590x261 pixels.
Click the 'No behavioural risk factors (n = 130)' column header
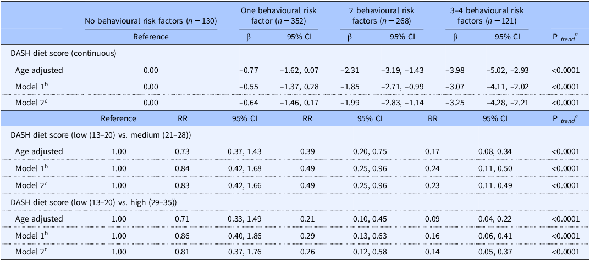coord(151,21)
